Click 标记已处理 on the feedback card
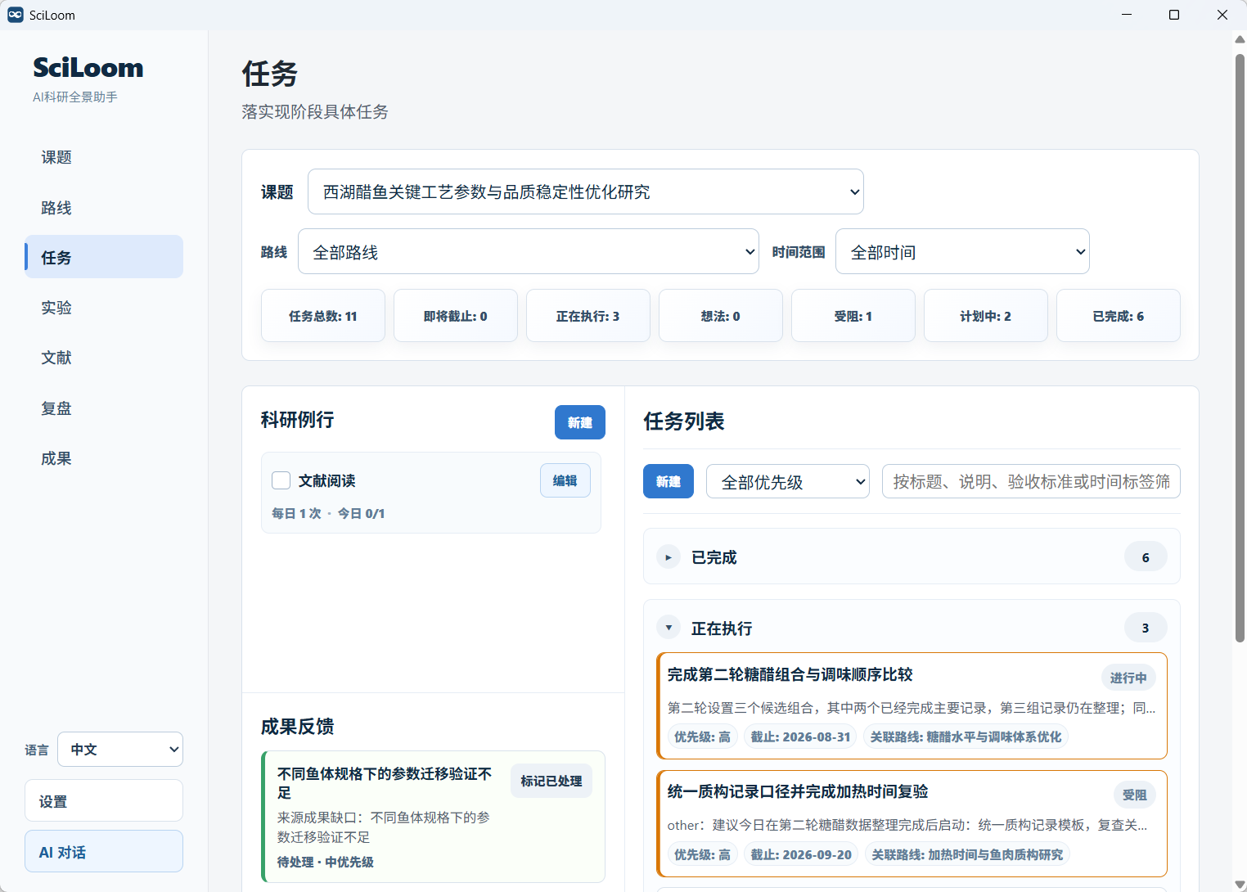This screenshot has height=892, width=1247. (551, 781)
